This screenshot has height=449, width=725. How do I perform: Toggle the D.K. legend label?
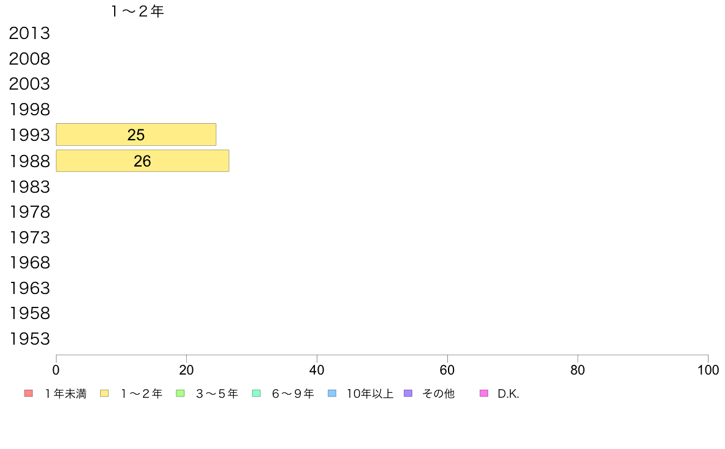click(x=508, y=394)
